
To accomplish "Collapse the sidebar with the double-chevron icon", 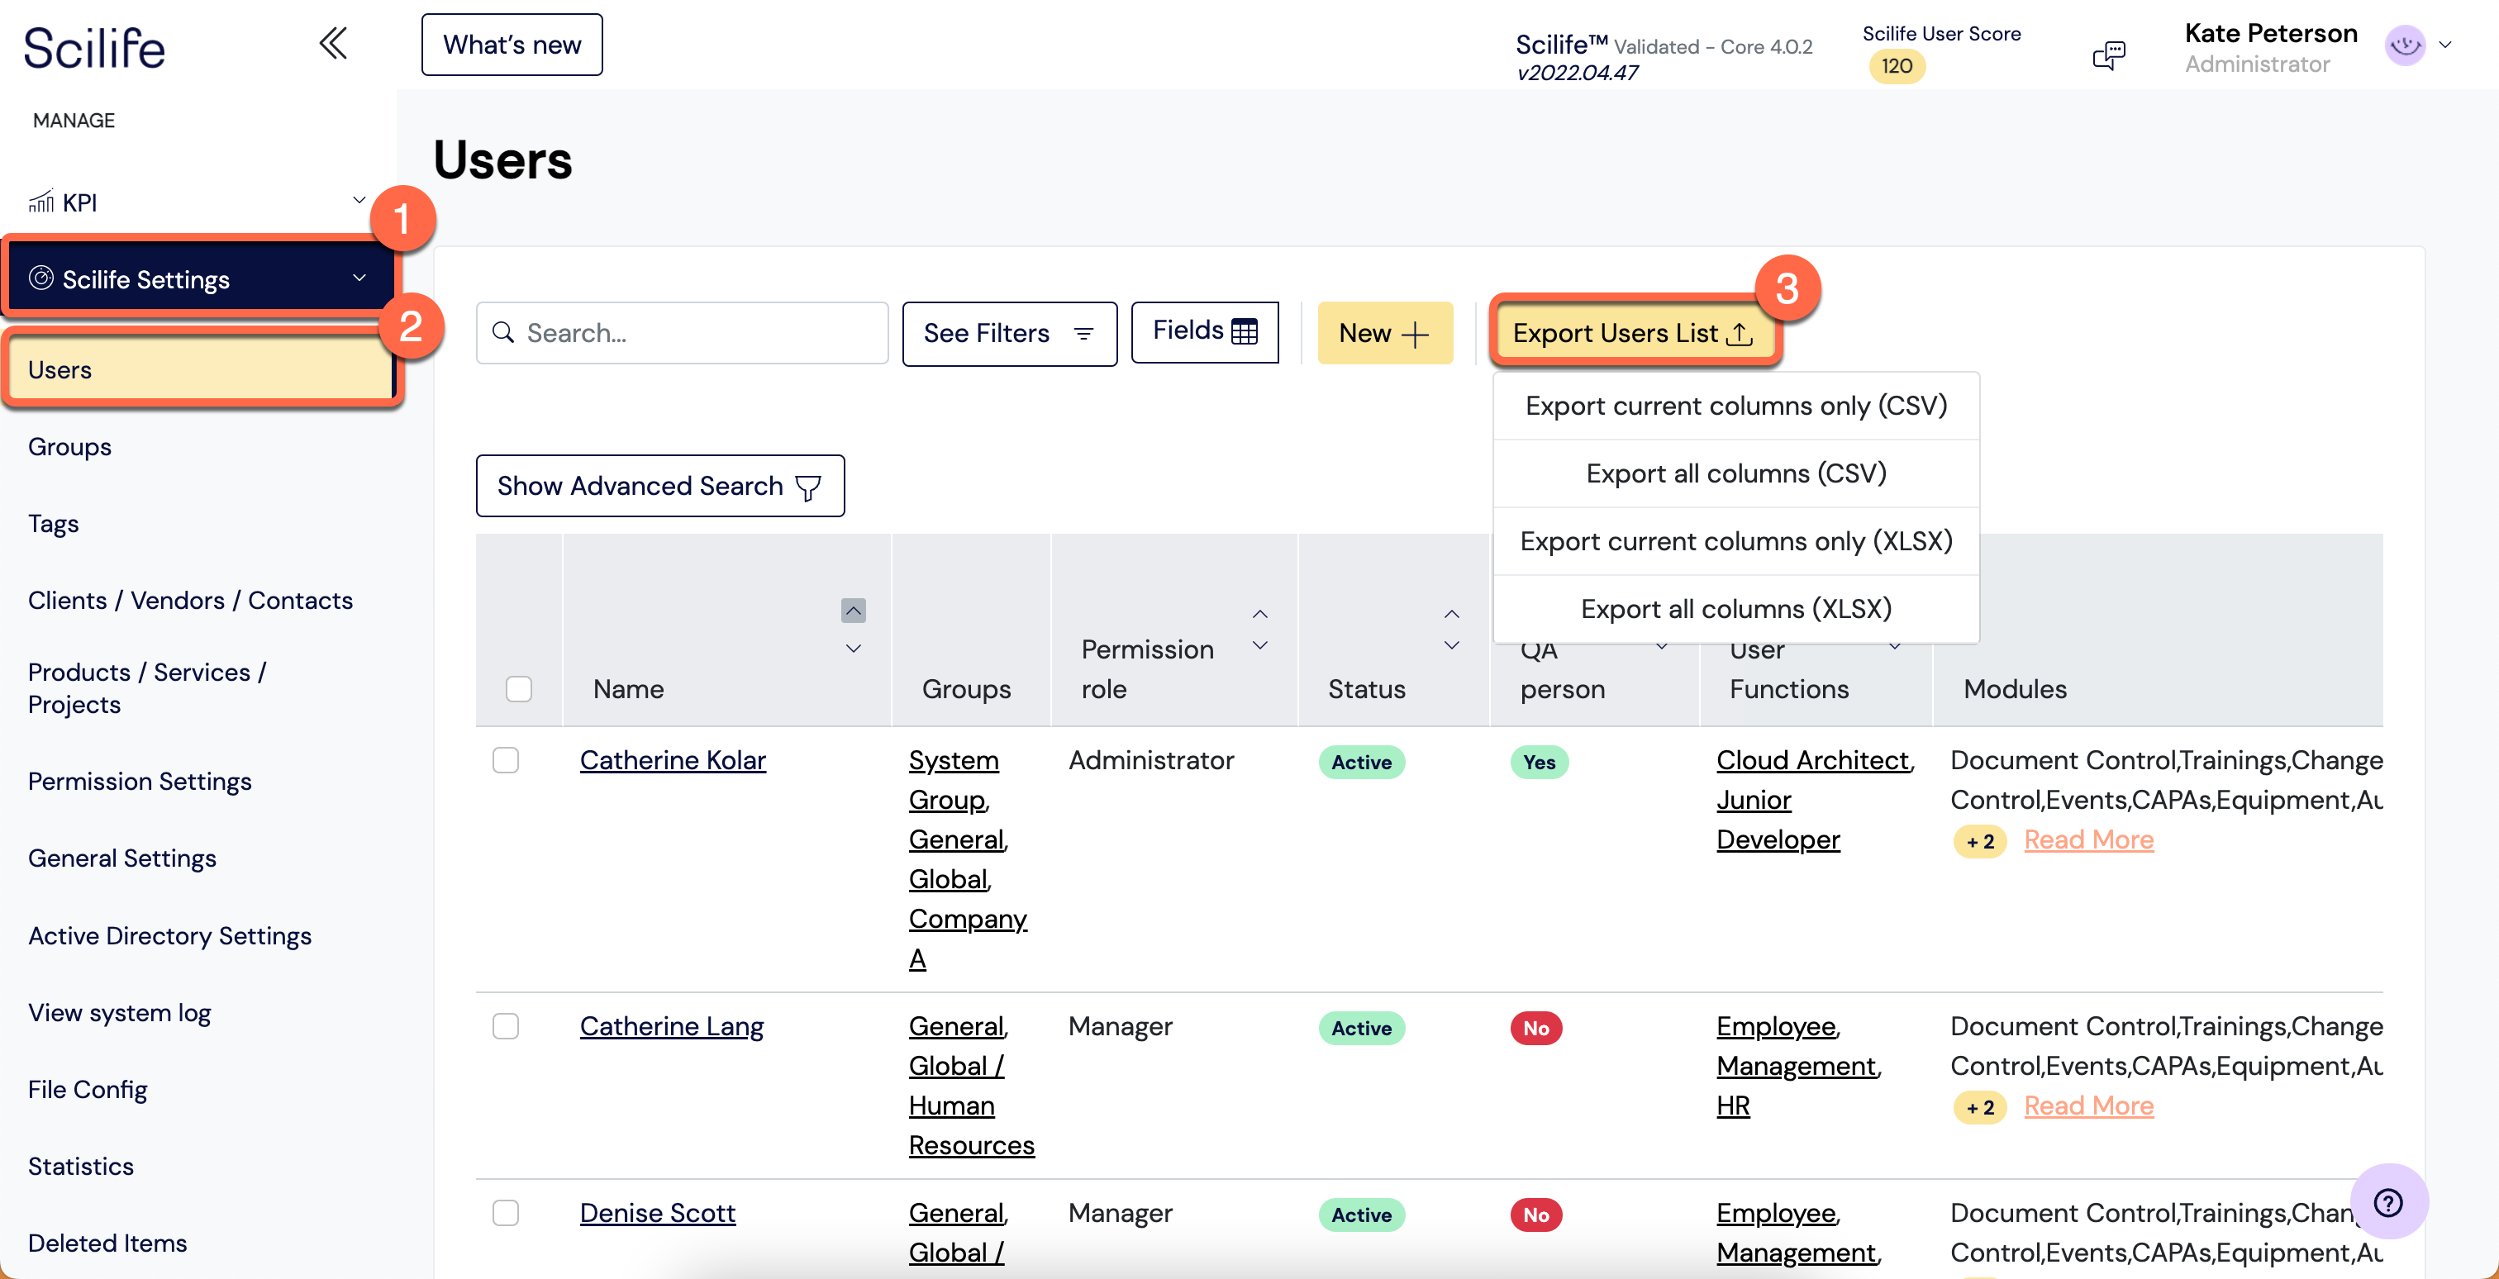I will [x=333, y=44].
